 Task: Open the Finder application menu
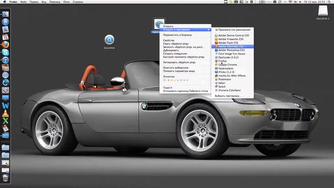pos(13,2)
